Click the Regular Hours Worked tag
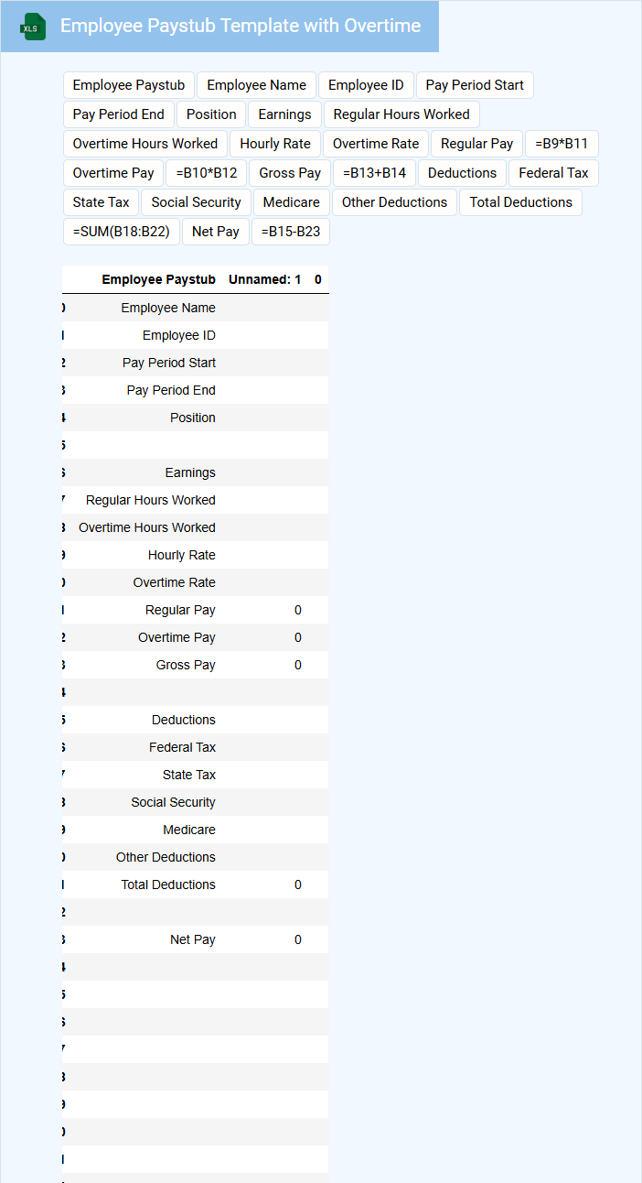This screenshot has width=642, height=1183. [401, 114]
